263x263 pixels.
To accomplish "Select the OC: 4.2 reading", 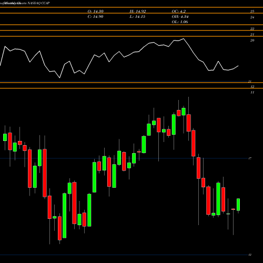I will (x=179, y=12).
